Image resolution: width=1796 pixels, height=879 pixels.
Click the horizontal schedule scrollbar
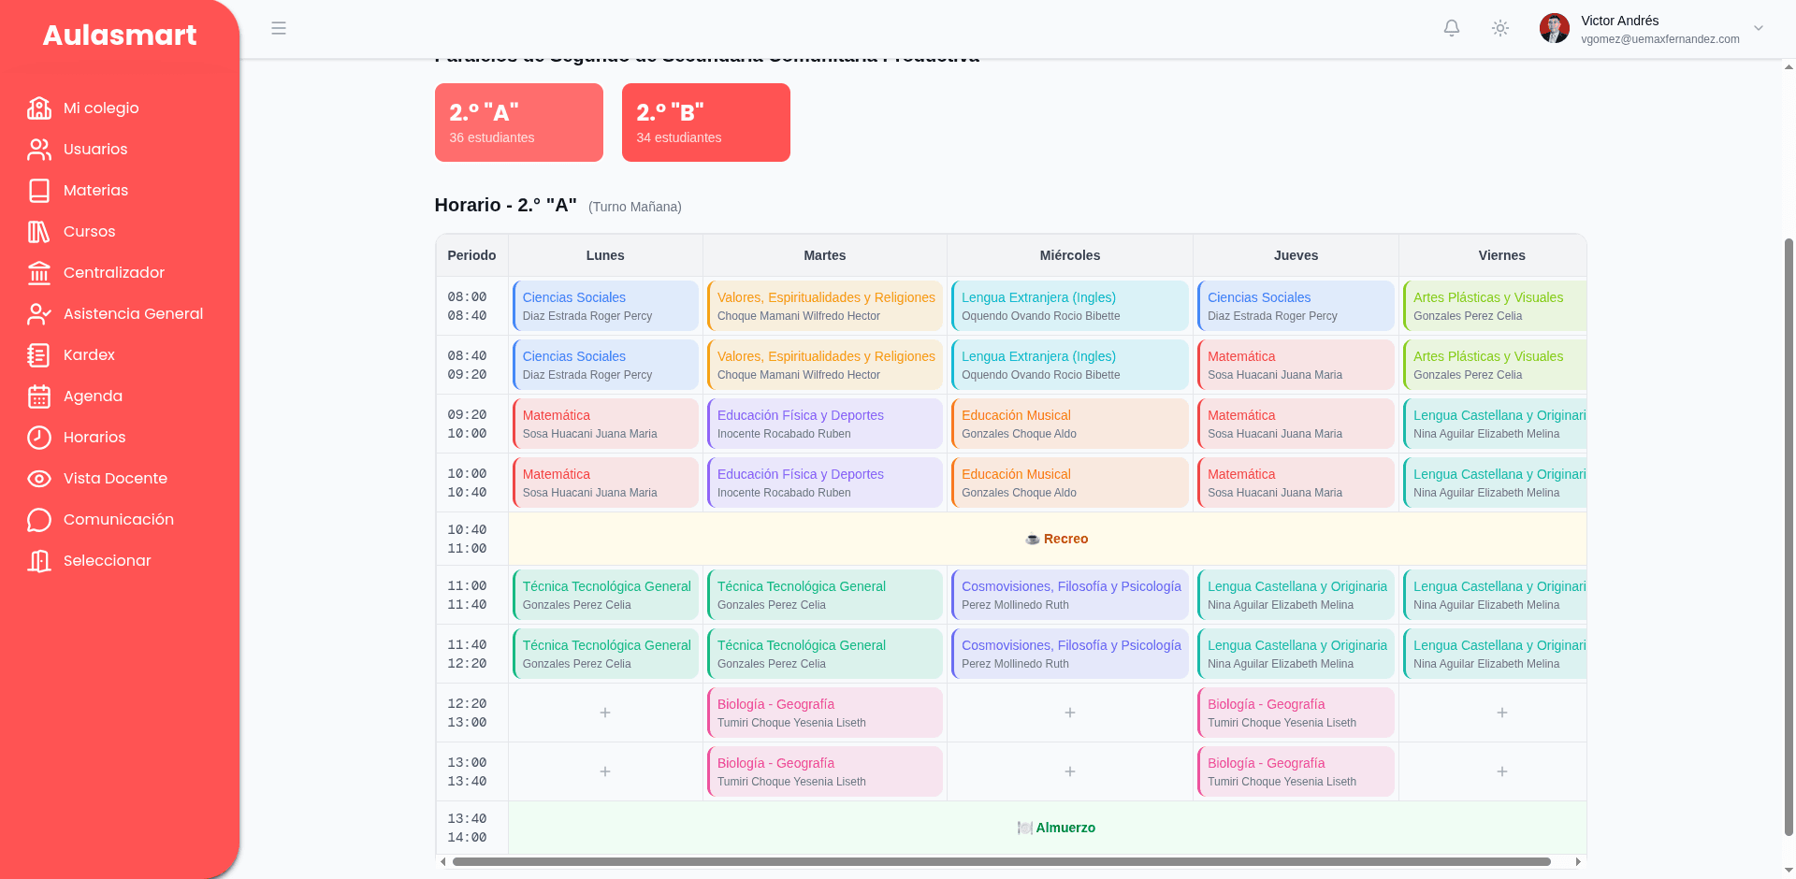coord(1001,861)
